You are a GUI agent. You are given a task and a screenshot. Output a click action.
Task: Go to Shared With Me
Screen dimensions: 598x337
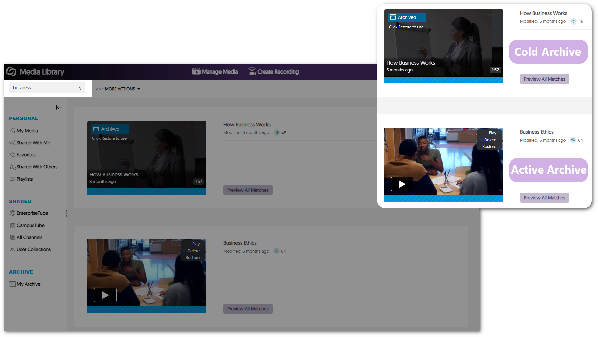coord(33,143)
